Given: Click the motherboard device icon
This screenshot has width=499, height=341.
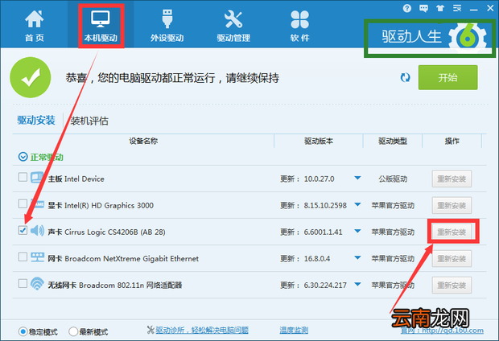Looking at the screenshot, I should tap(37, 178).
